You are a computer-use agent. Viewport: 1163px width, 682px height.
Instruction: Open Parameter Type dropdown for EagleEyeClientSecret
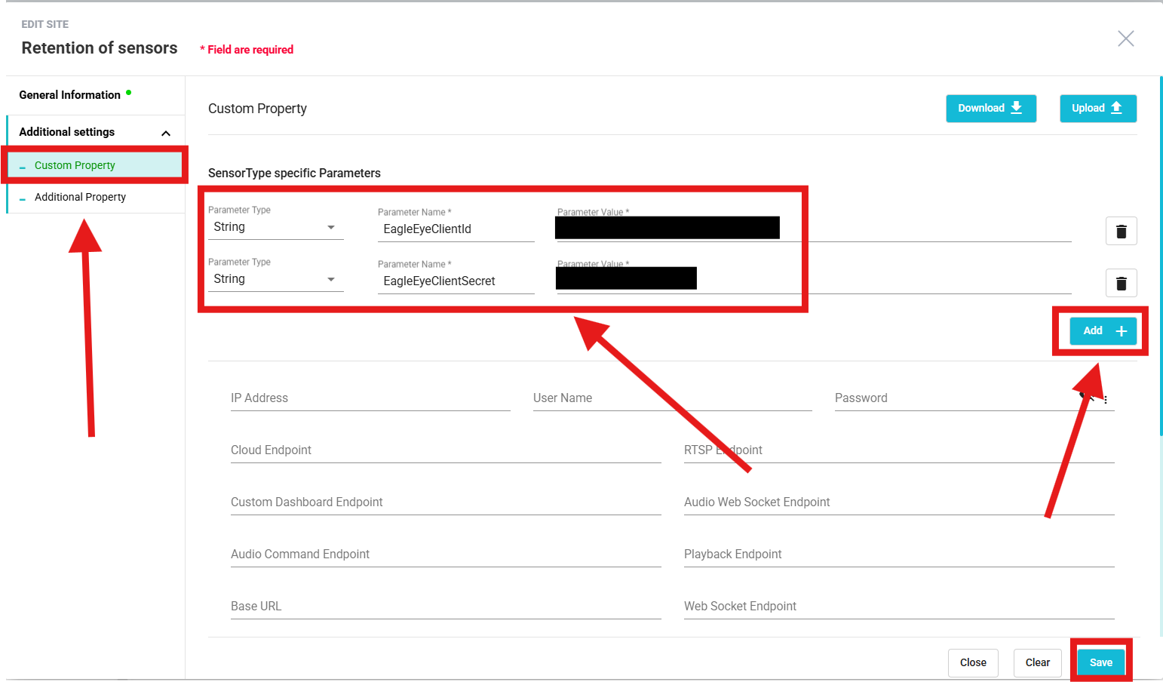[x=275, y=279]
